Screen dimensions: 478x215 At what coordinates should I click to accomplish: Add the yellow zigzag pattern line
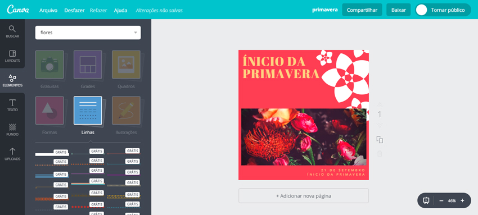(x=124, y=196)
